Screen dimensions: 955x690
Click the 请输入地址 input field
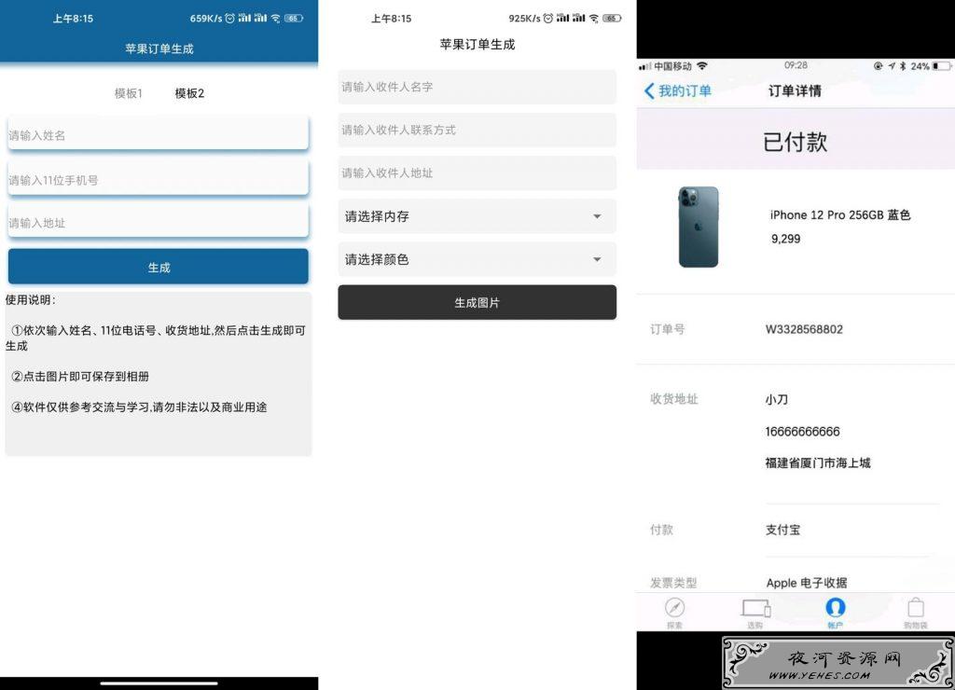tap(159, 221)
